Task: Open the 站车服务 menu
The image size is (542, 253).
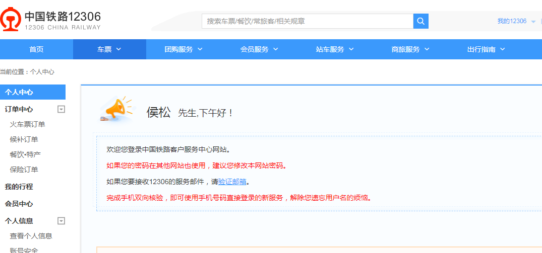Action: (x=334, y=49)
